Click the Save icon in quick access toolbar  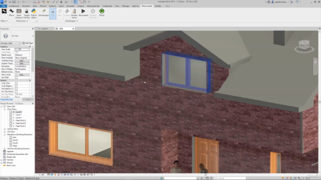(x=14, y=2)
